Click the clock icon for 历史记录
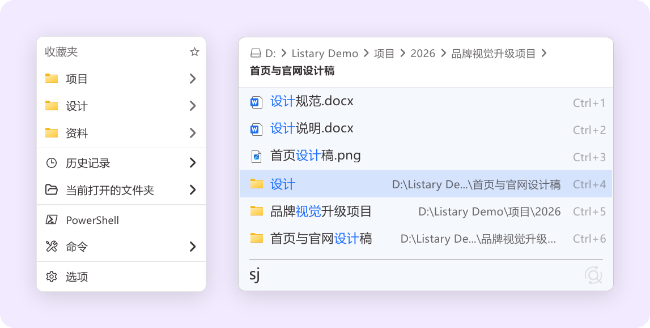The height and width of the screenshot is (328, 650). (x=52, y=163)
